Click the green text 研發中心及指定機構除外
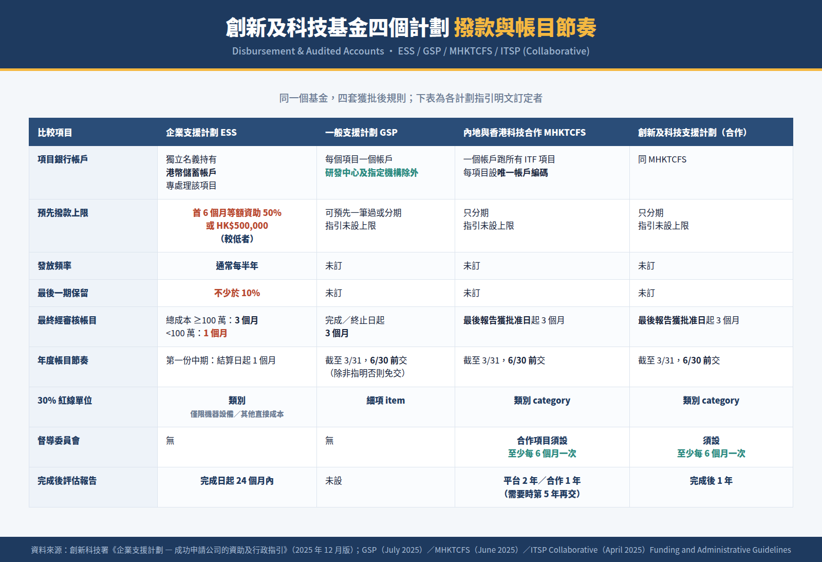This screenshot has width=822, height=562. click(x=371, y=173)
